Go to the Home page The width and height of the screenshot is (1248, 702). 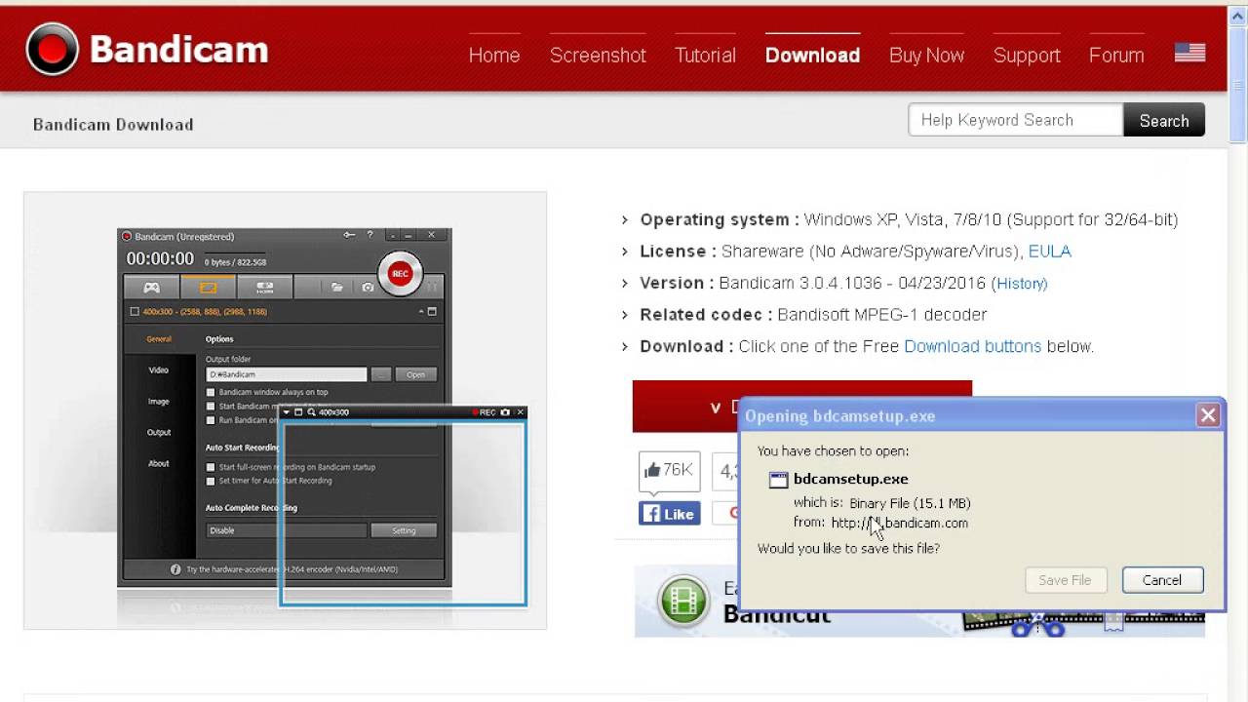coord(494,56)
